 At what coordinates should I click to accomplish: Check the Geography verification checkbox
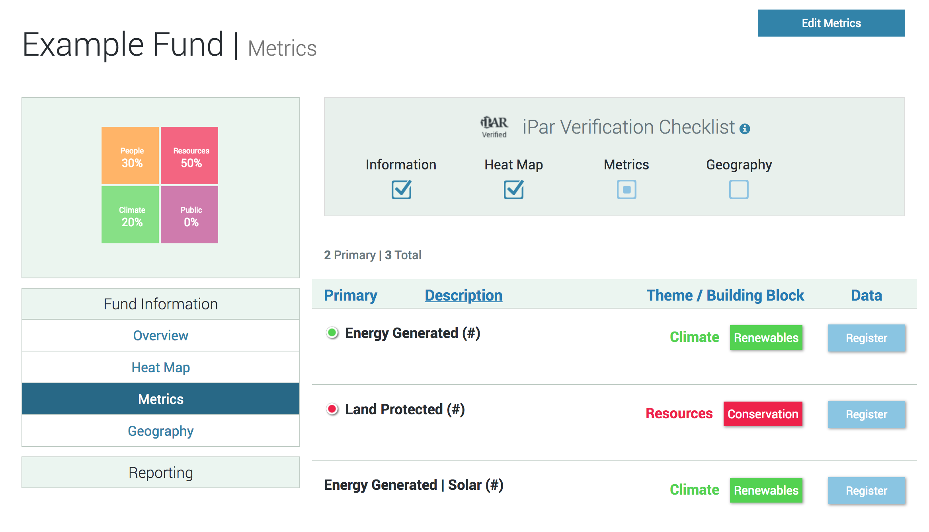pyautogui.click(x=738, y=190)
